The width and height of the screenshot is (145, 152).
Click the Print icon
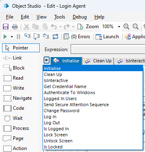pos(15,27)
